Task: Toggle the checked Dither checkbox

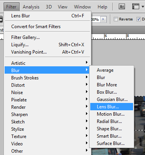Action: coord(138,19)
